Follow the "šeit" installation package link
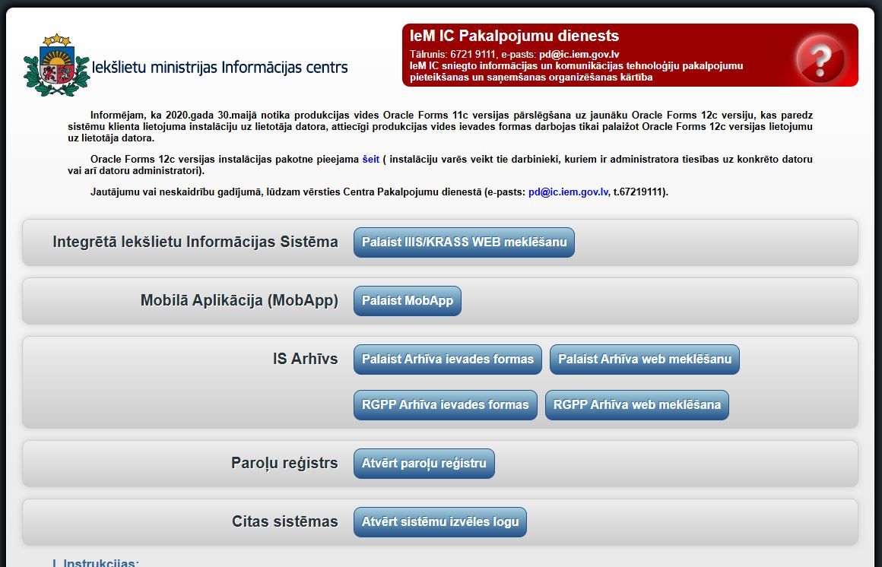Viewport: 882px width, 567px height. point(370,160)
